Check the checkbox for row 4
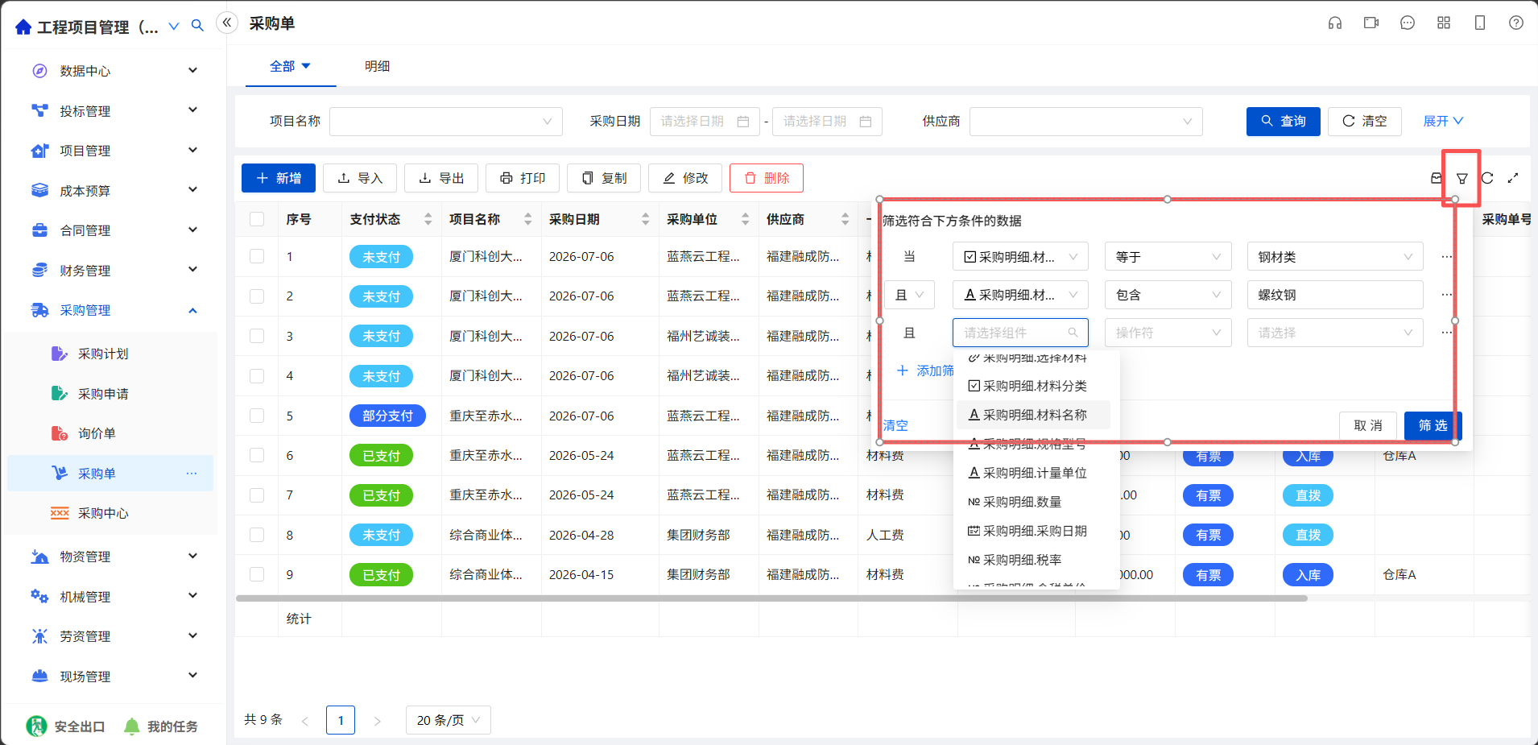 [x=257, y=375]
